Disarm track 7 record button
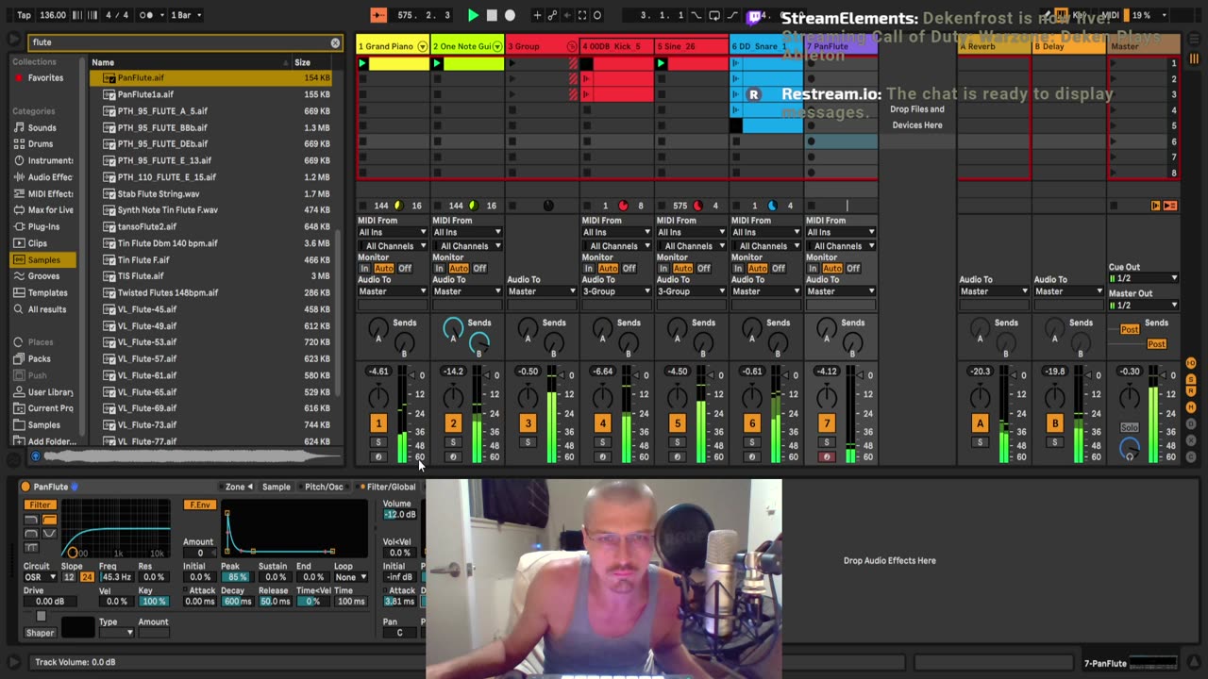 pos(827,457)
